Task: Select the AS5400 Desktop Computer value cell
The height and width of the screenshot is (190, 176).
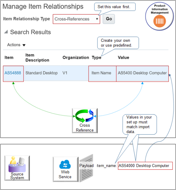Action: (x=142, y=74)
